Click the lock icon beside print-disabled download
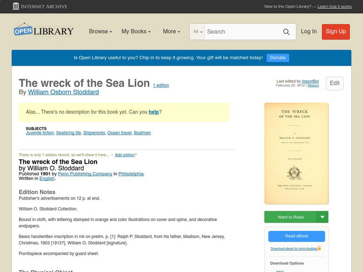The image size is (363, 272). [x=319, y=248]
